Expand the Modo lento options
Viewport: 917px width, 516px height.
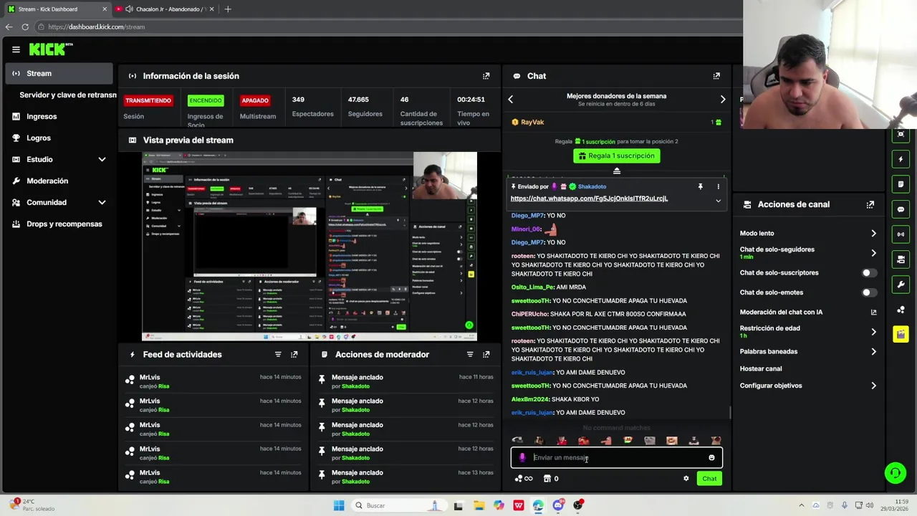(873, 234)
